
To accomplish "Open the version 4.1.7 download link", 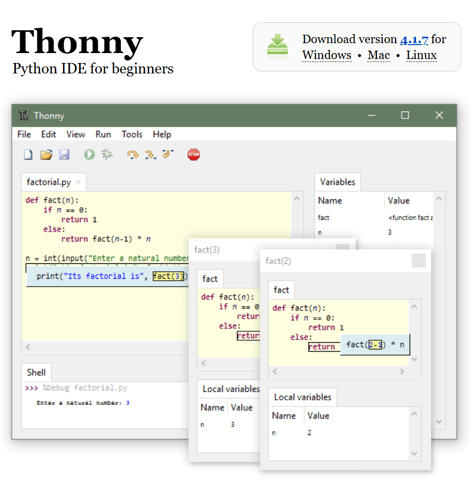I will click(x=414, y=39).
